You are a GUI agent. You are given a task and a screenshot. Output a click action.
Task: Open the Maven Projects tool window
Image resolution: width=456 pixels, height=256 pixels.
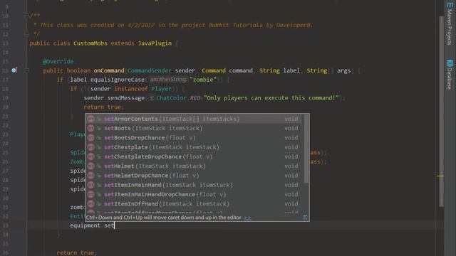point(450,23)
